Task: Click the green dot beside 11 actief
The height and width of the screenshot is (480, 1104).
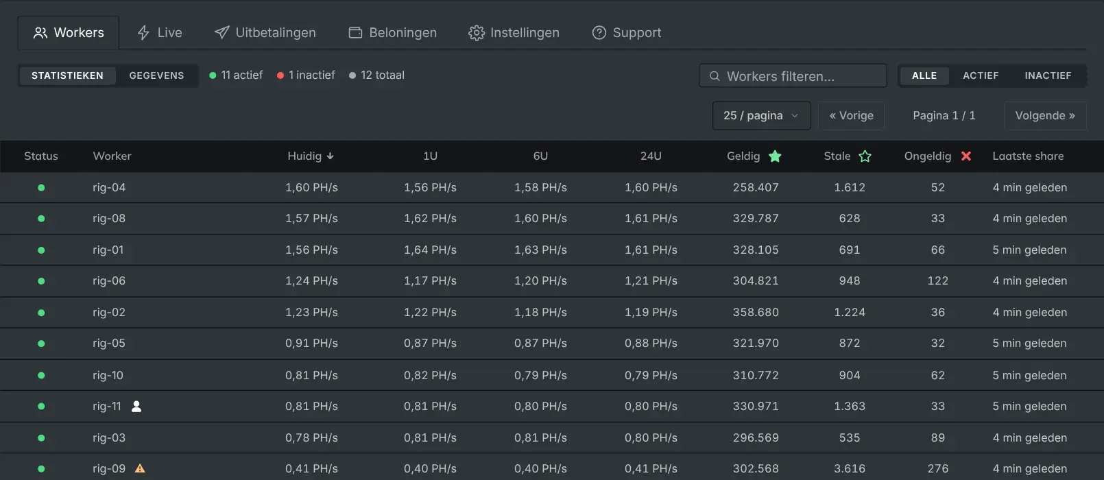Action: tap(213, 75)
